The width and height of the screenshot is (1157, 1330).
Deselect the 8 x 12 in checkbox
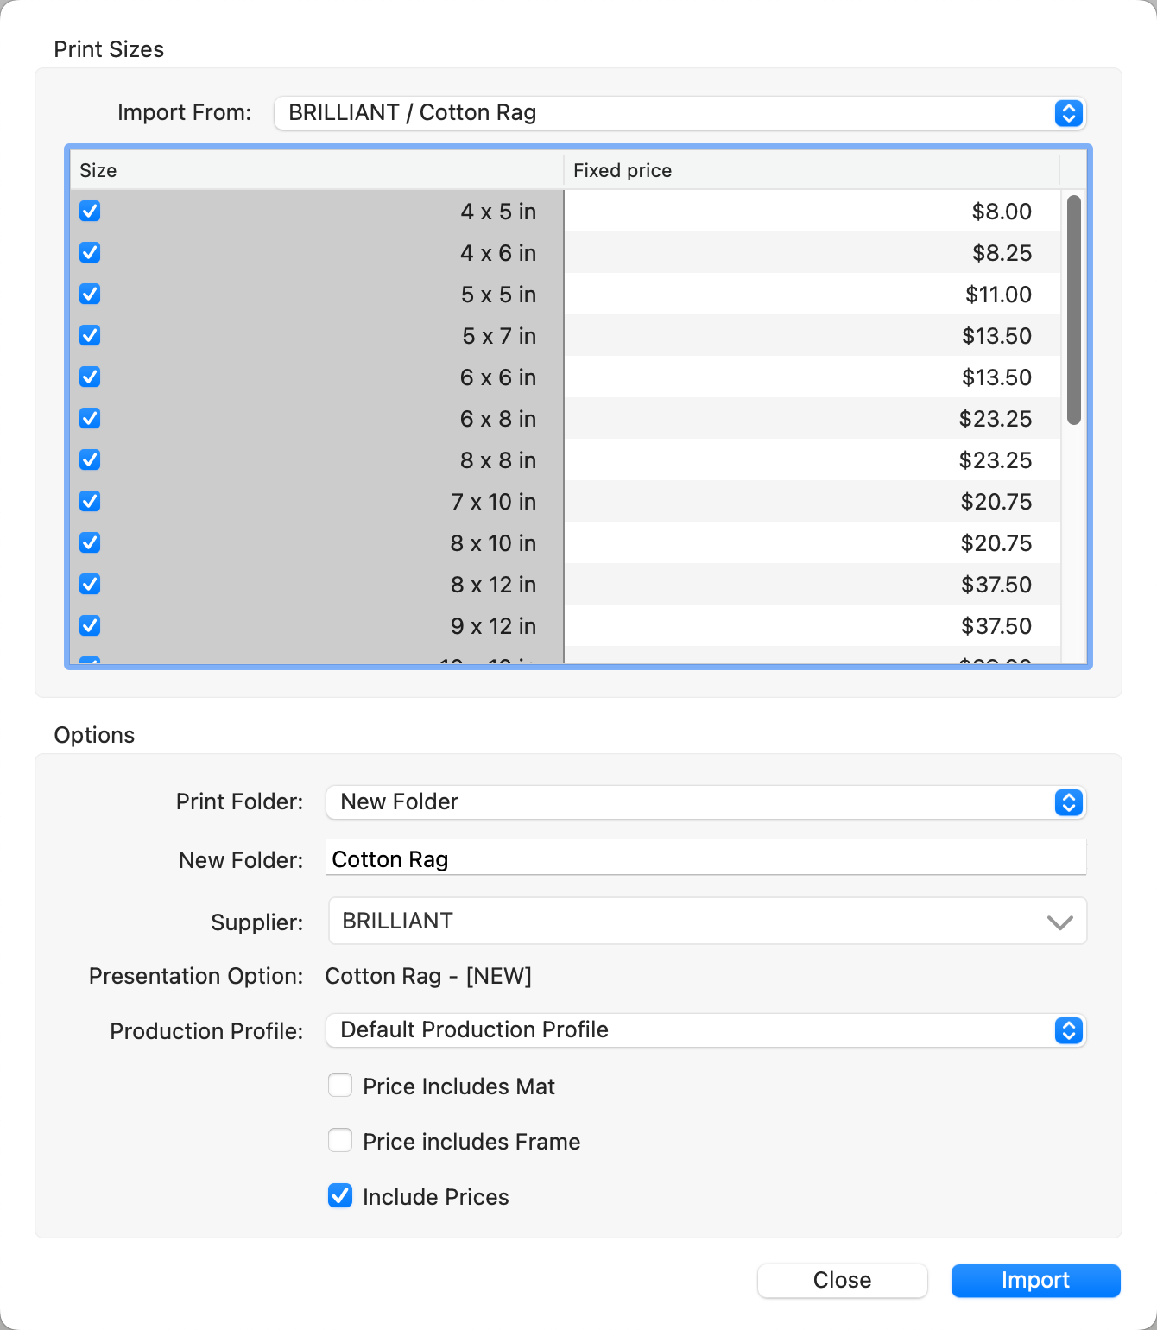(90, 585)
